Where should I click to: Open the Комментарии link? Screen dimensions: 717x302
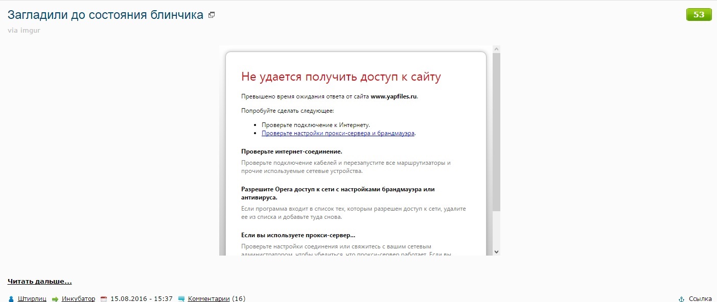(209, 299)
